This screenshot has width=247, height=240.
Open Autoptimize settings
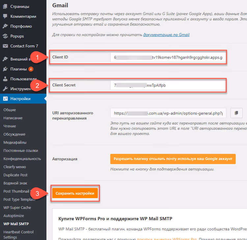[x=14, y=216]
